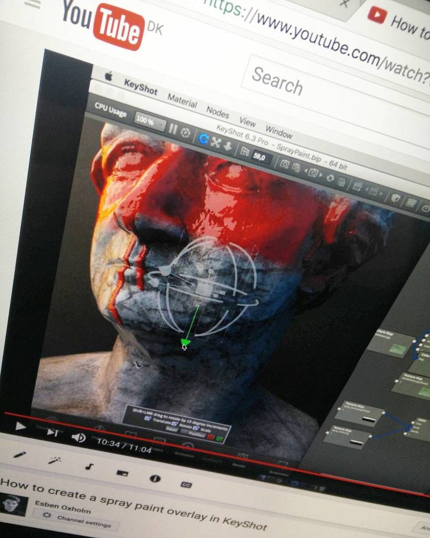430x538 pixels.
Task: Click the add camera icon
Action: 285,164
